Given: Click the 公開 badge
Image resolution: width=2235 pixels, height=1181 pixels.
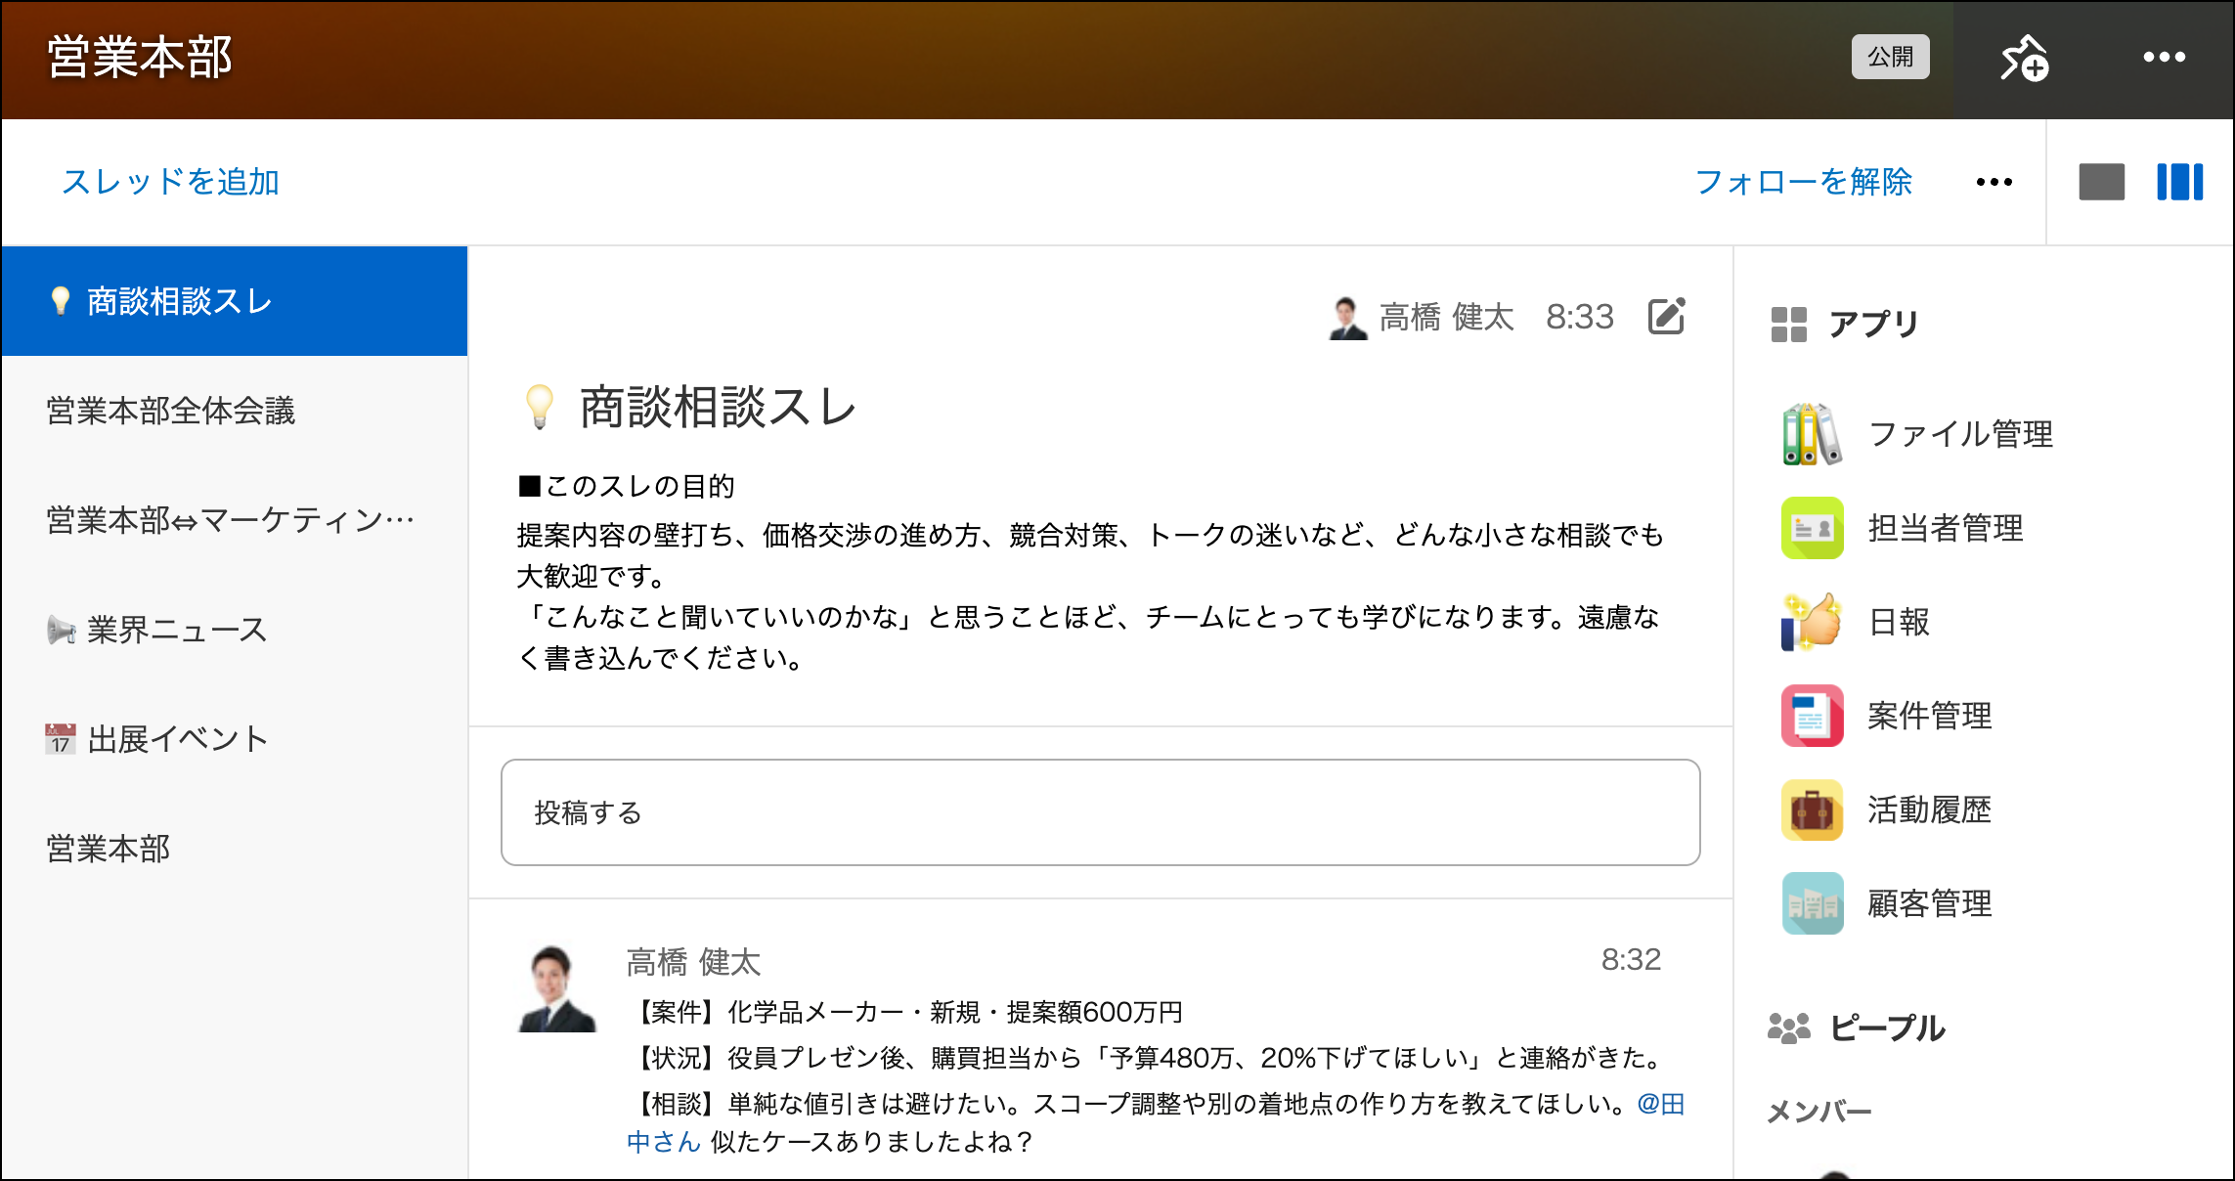Looking at the screenshot, I should coord(1890,58).
